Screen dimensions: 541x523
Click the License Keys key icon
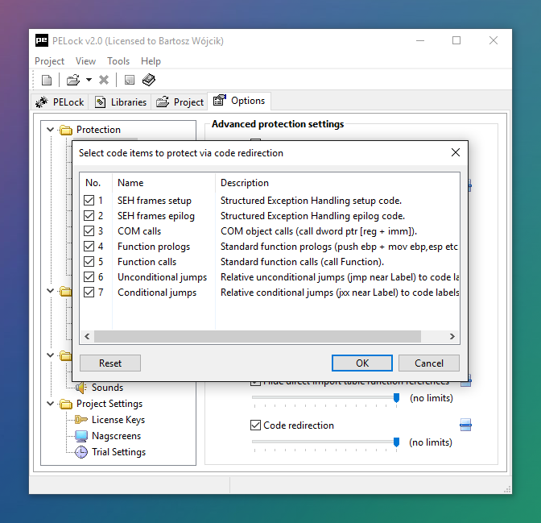click(x=81, y=420)
